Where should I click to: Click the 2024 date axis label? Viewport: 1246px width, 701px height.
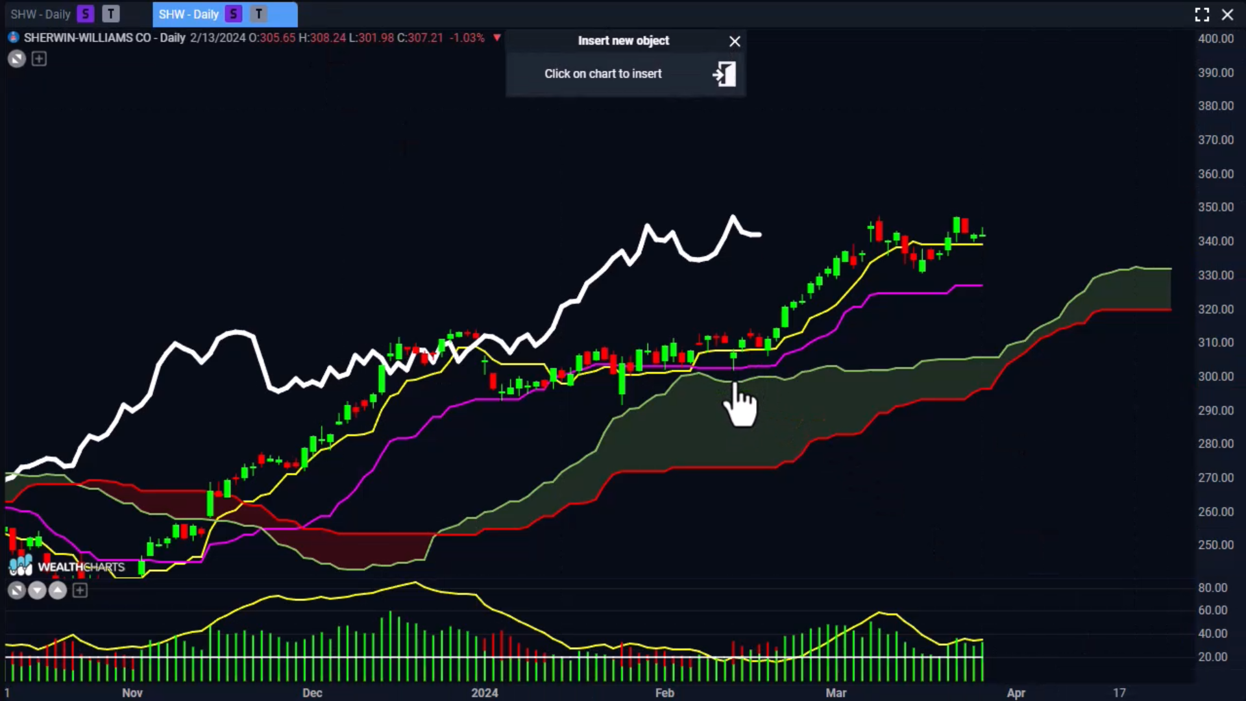point(485,693)
